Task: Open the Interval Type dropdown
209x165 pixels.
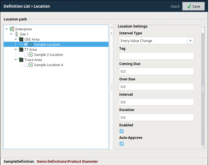Action: click(191, 41)
